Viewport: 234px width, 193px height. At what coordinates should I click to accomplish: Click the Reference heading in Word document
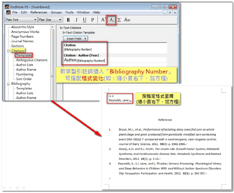point(165,120)
